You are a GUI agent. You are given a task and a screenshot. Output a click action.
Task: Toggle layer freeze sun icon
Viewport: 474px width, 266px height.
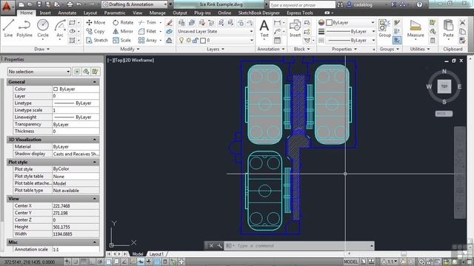point(188,40)
